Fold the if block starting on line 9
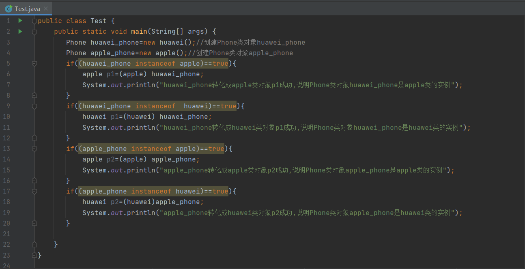Image resolution: width=525 pixels, height=269 pixels. click(x=34, y=106)
